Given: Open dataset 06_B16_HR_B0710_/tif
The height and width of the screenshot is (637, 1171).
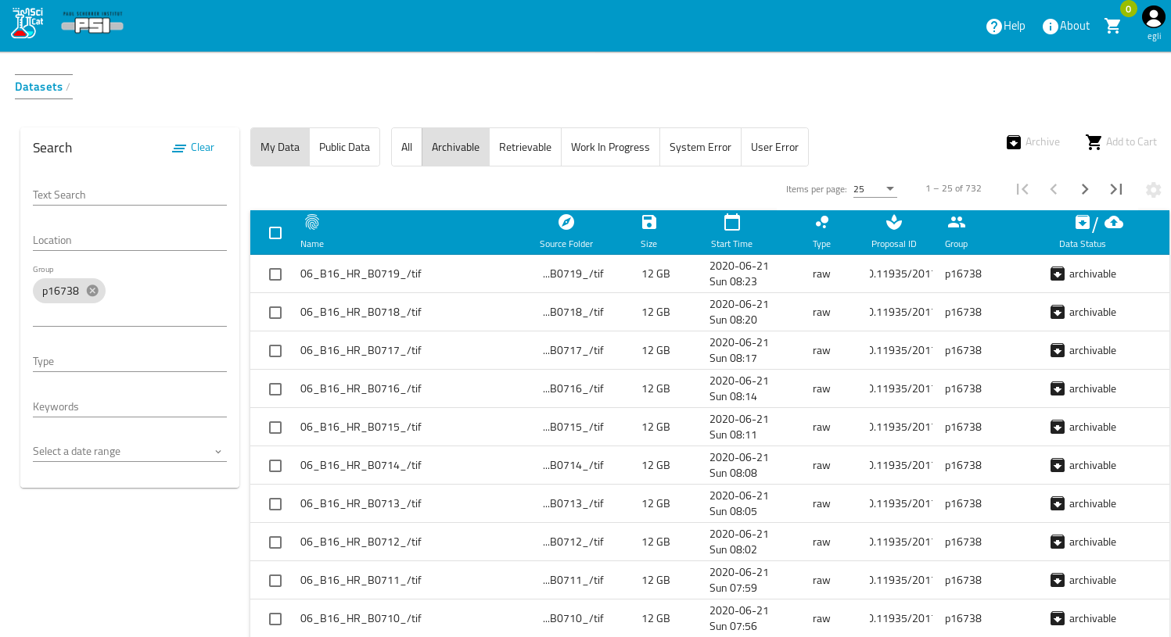Looking at the screenshot, I should pyautogui.click(x=361, y=618).
